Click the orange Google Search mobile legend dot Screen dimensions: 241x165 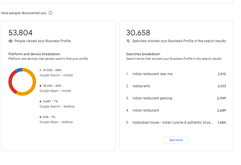(x=40, y=70)
